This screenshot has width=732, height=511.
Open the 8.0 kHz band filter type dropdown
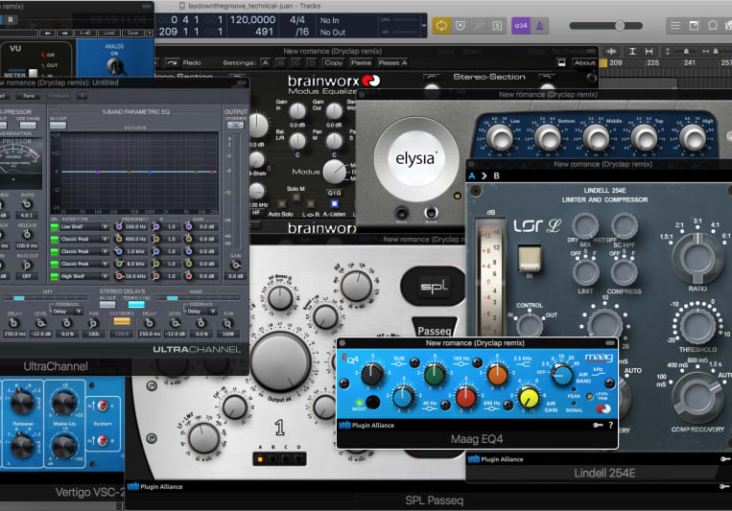(84, 264)
